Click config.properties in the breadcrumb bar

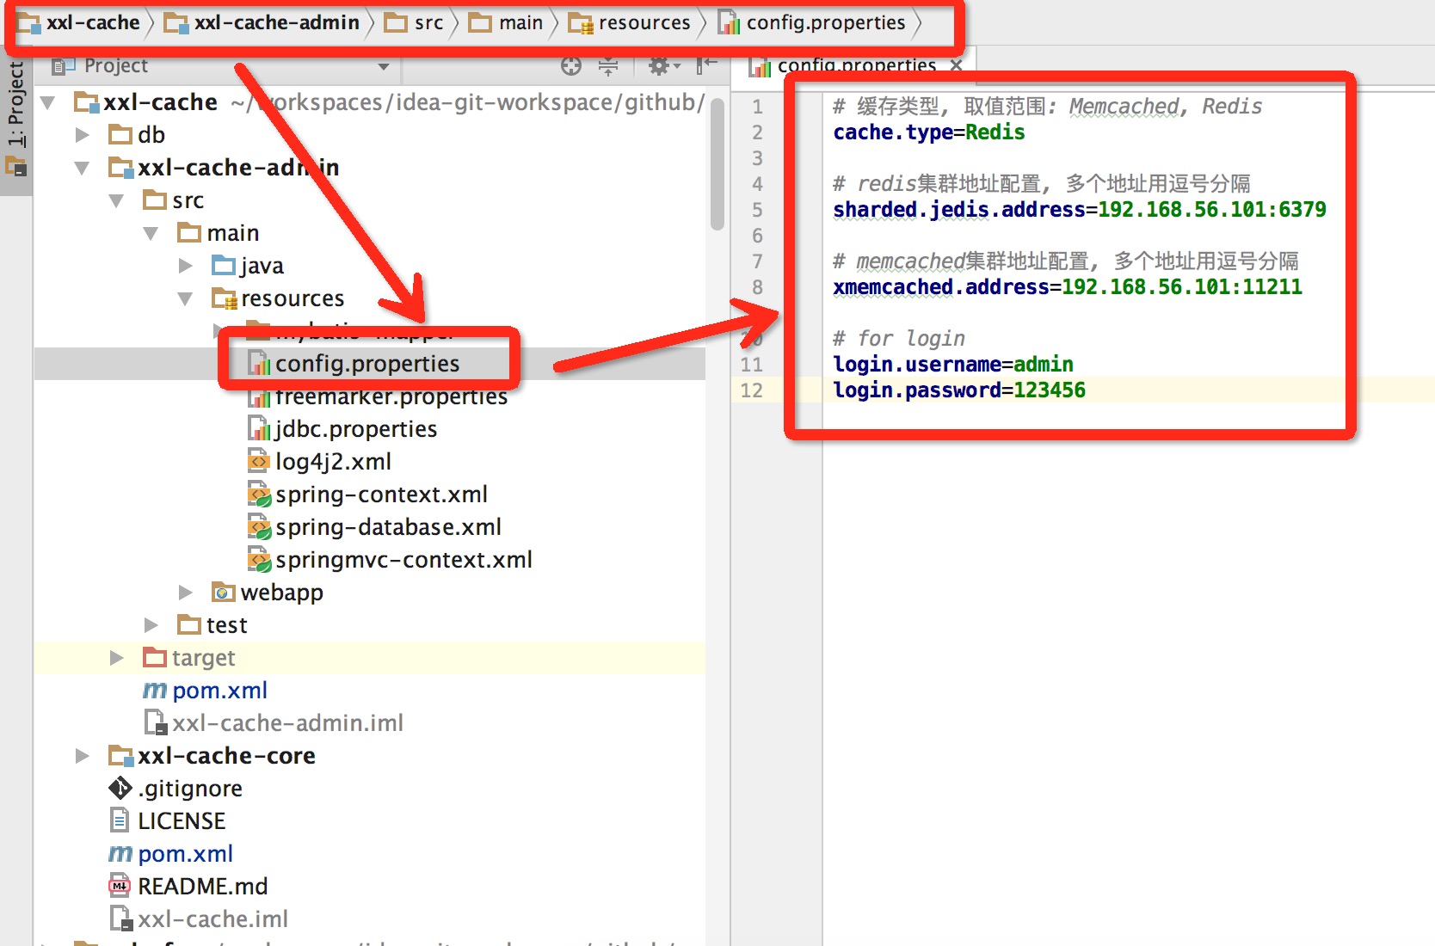826,22
